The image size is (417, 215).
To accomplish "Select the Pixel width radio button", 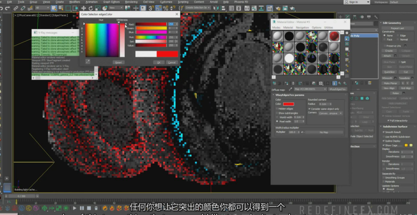I will (277, 121).
